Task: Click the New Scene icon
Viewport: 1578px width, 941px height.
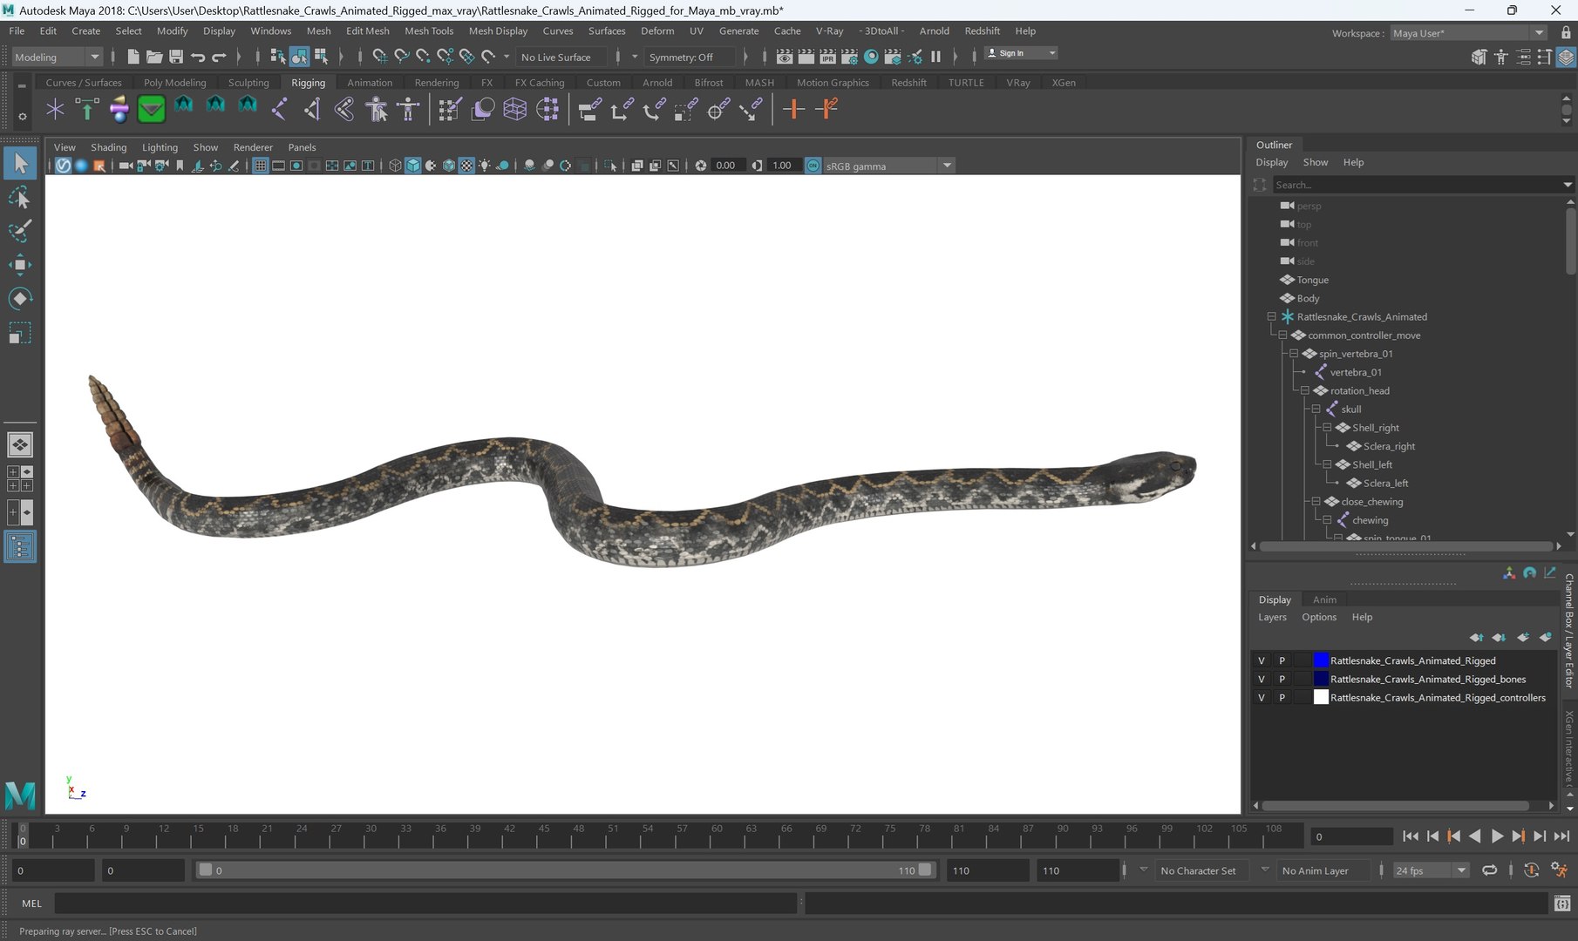Action: point(133,57)
